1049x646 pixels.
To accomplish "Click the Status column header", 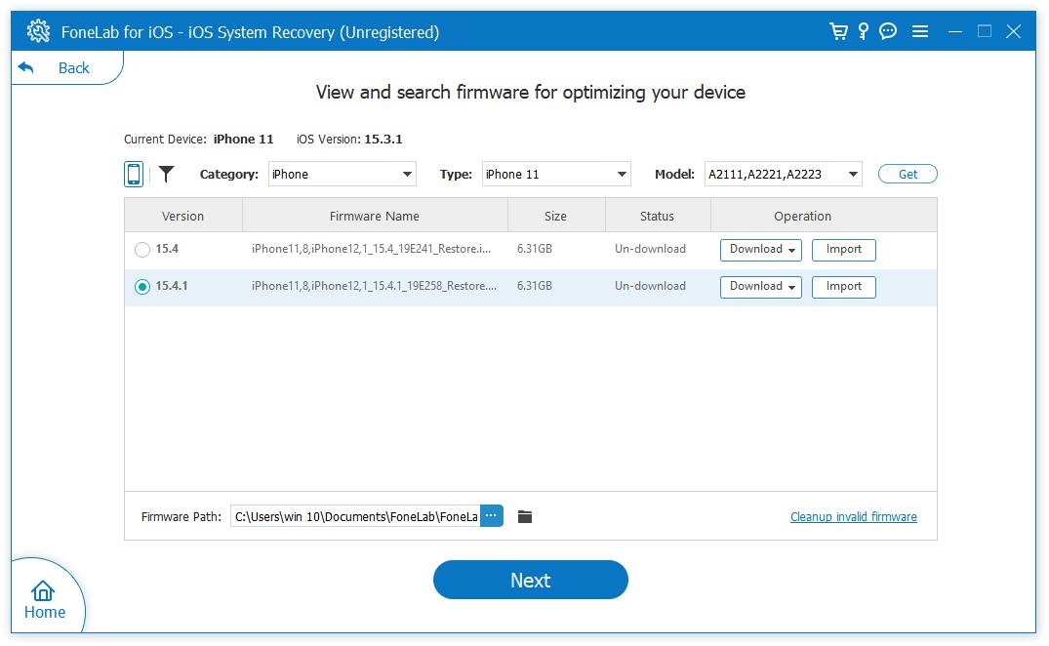I will pyautogui.click(x=657, y=216).
